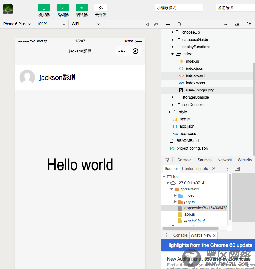This screenshot has width=255, height=269.
Task: Switch to the Sources devtools tab
Action: [204, 160]
